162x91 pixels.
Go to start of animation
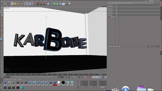pos(66,77)
